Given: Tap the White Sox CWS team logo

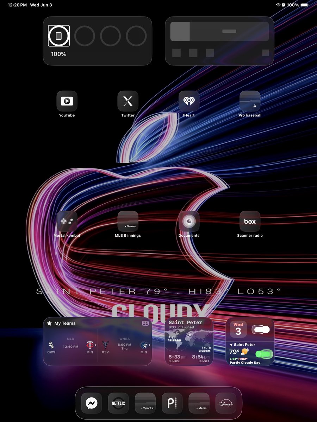Looking at the screenshot, I should [51, 345].
